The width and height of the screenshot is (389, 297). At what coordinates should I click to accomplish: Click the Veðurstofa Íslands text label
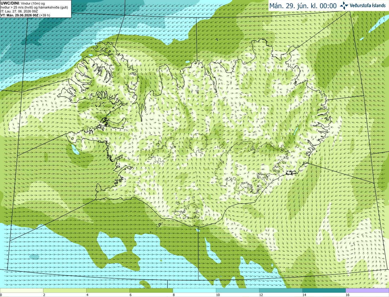tap(368, 5)
